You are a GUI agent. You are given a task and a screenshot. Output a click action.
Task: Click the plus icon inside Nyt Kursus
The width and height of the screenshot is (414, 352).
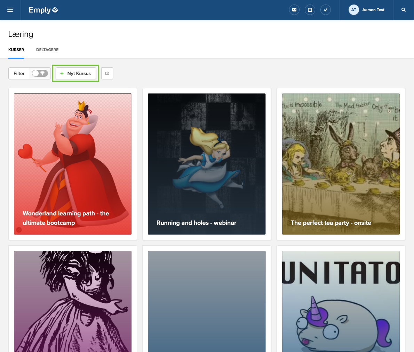[x=62, y=73]
